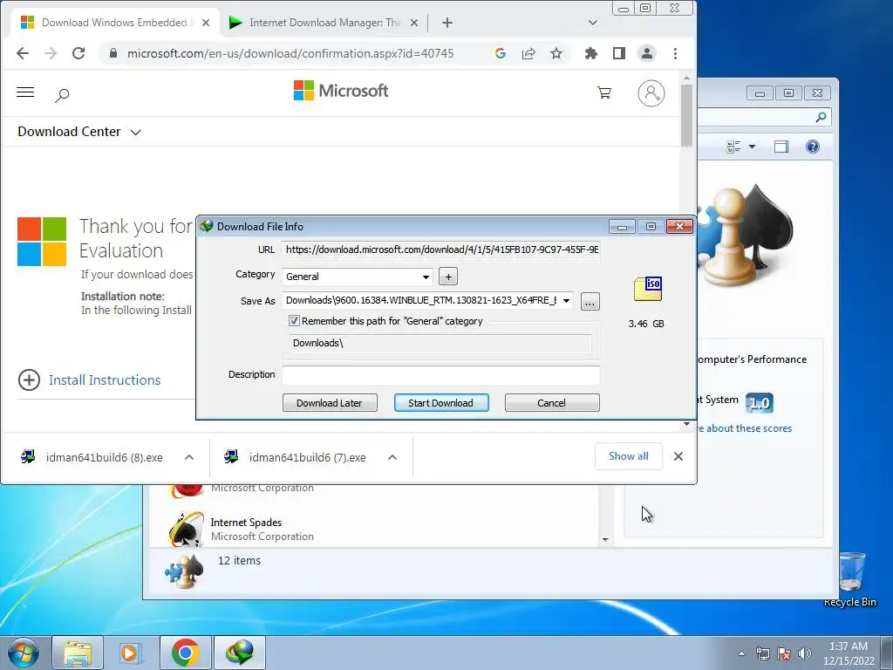Click the Google icon in address bar

coord(501,53)
